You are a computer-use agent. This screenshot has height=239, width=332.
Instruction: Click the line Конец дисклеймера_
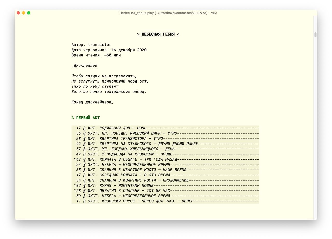[93, 102]
